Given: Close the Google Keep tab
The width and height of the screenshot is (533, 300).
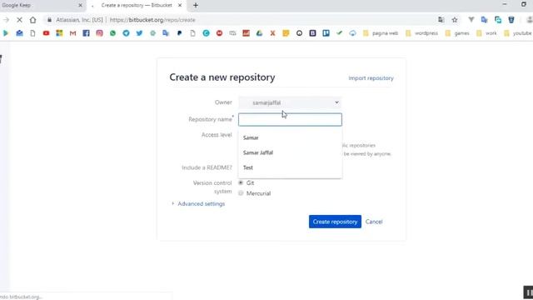Looking at the screenshot, I should pos(80,6).
